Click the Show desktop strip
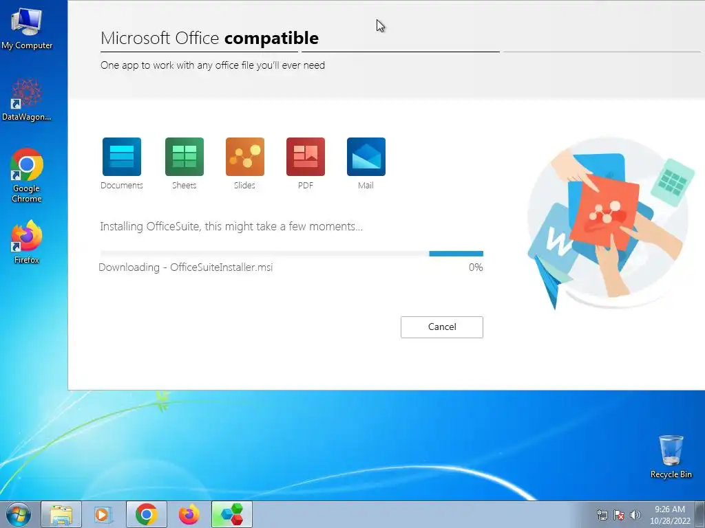 pyautogui.click(x=700, y=514)
